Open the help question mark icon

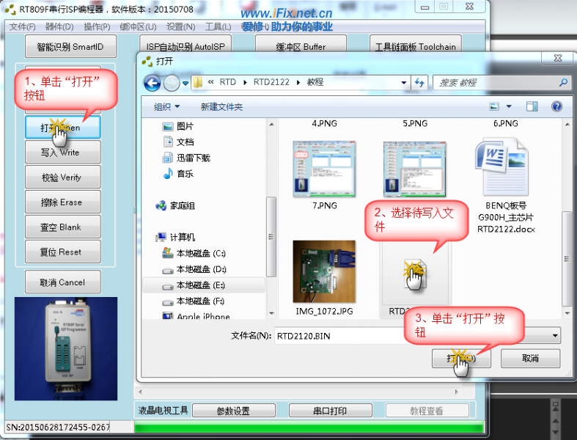click(556, 106)
